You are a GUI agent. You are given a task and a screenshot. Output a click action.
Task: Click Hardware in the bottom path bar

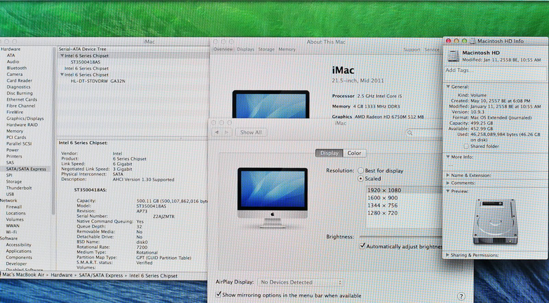[x=61, y=276]
